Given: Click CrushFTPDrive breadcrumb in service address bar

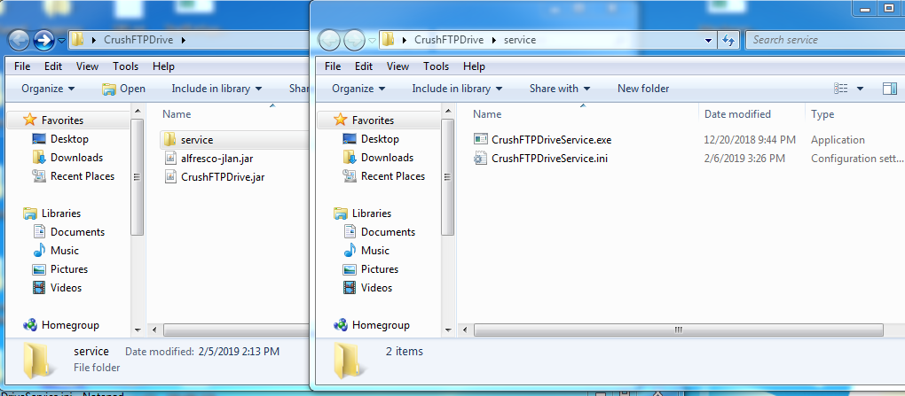Looking at the screenshot, I should click(451, 40).
